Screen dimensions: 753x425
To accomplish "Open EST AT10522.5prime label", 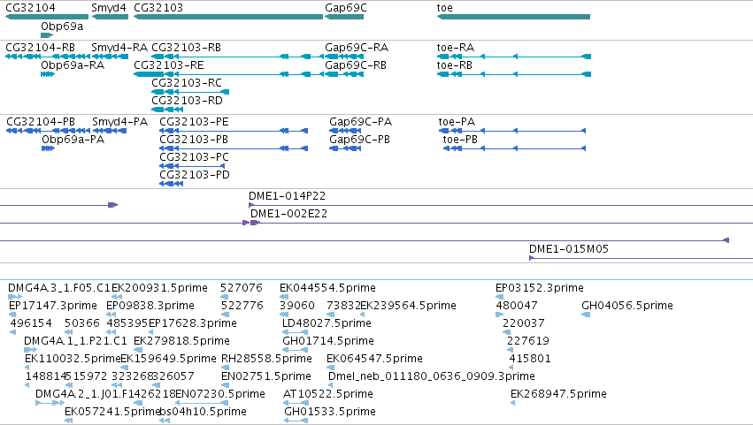I will click(x=328, y=394).
